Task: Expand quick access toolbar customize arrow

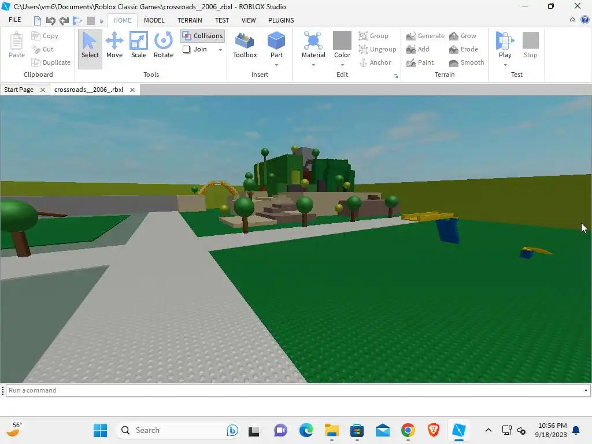Action: (x=101, y=21)
